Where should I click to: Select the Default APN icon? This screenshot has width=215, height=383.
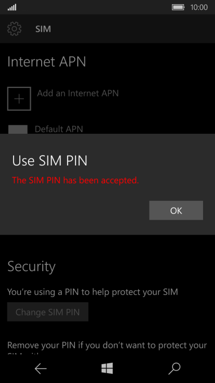click(x=18, y=129)
